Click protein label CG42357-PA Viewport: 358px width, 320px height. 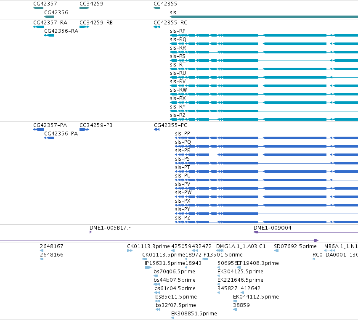point(50,125)
